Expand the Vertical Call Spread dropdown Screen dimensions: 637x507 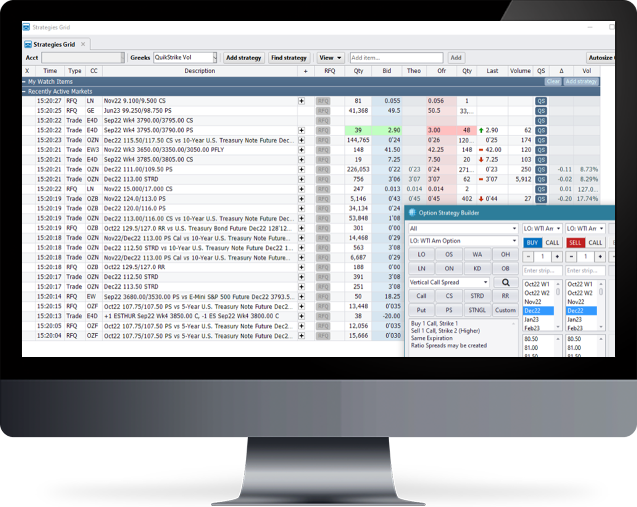click(x=485, y=283)
